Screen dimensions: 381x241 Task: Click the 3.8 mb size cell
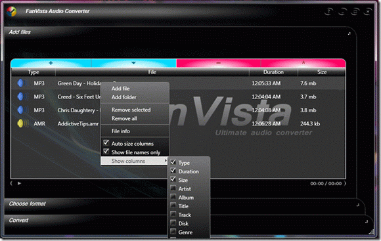[308, 110]
